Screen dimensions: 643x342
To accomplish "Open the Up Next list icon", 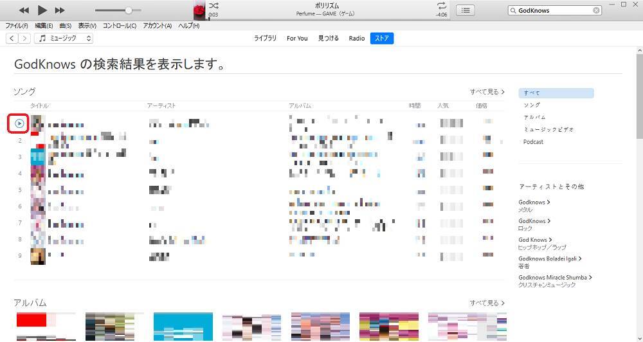I will pyautogui.click(x=466, y=10).
